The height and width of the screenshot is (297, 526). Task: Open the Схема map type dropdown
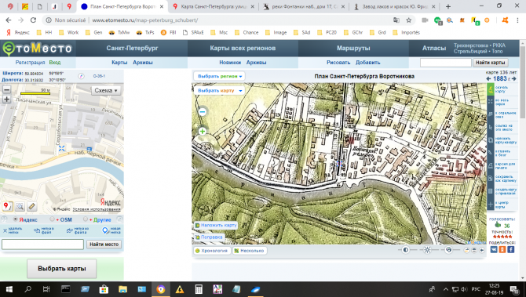coord(106,90)
